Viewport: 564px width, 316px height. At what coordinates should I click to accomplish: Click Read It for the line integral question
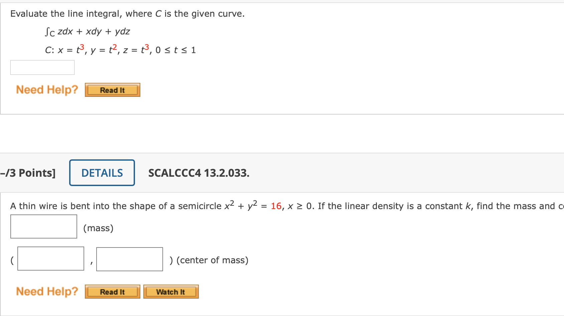112,90
